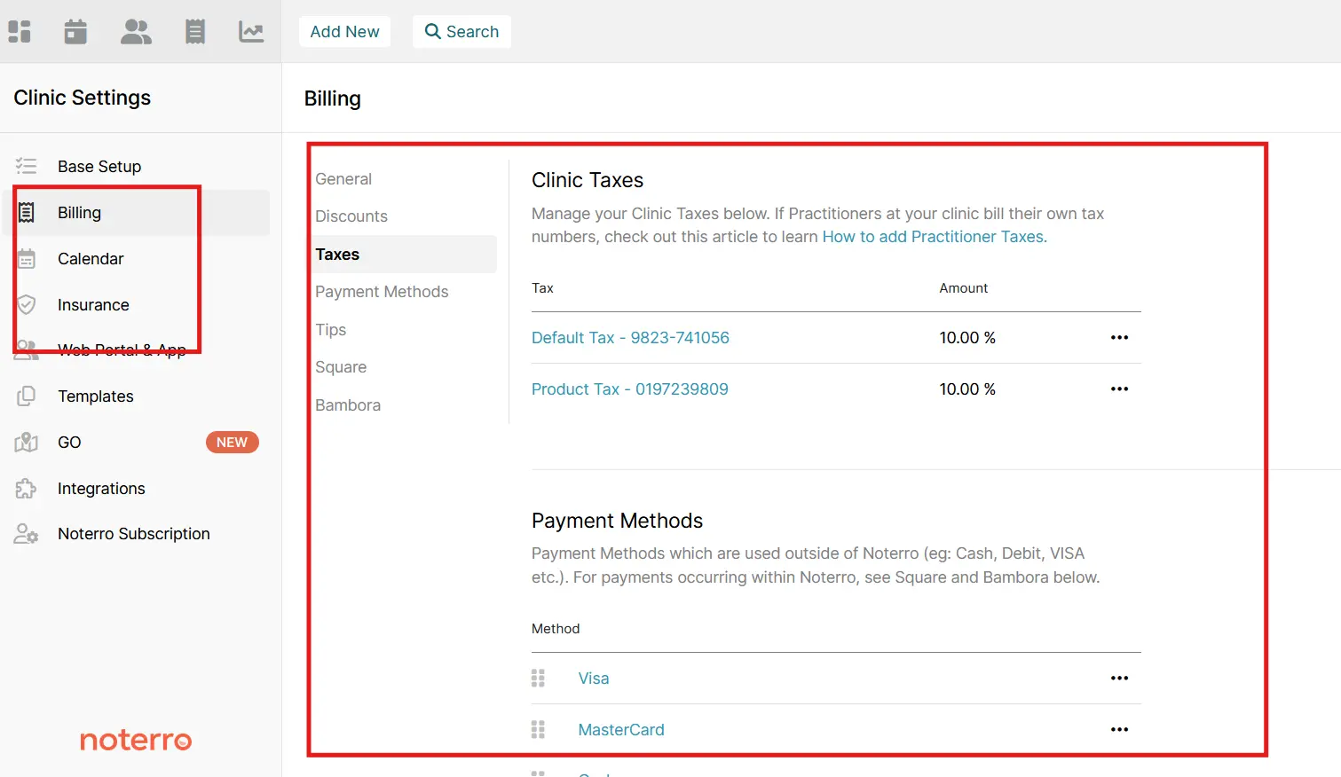Open the Templates pages icon
The height and width of the screenshot is (777, 1341).
(26, 396)
